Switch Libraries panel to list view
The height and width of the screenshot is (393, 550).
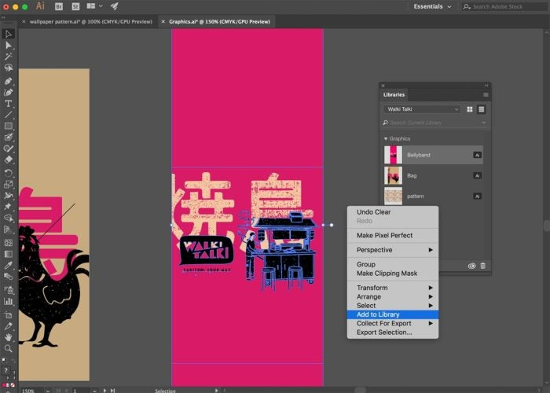pyautogui.click(x=481, y=109)
